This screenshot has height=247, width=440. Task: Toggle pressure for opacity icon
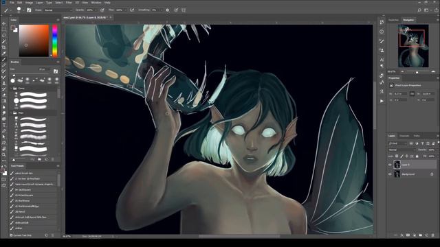pos(102,10)
